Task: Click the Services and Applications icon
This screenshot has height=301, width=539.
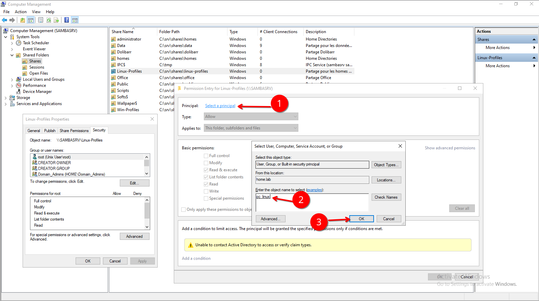Action: (x=12, y=104)
